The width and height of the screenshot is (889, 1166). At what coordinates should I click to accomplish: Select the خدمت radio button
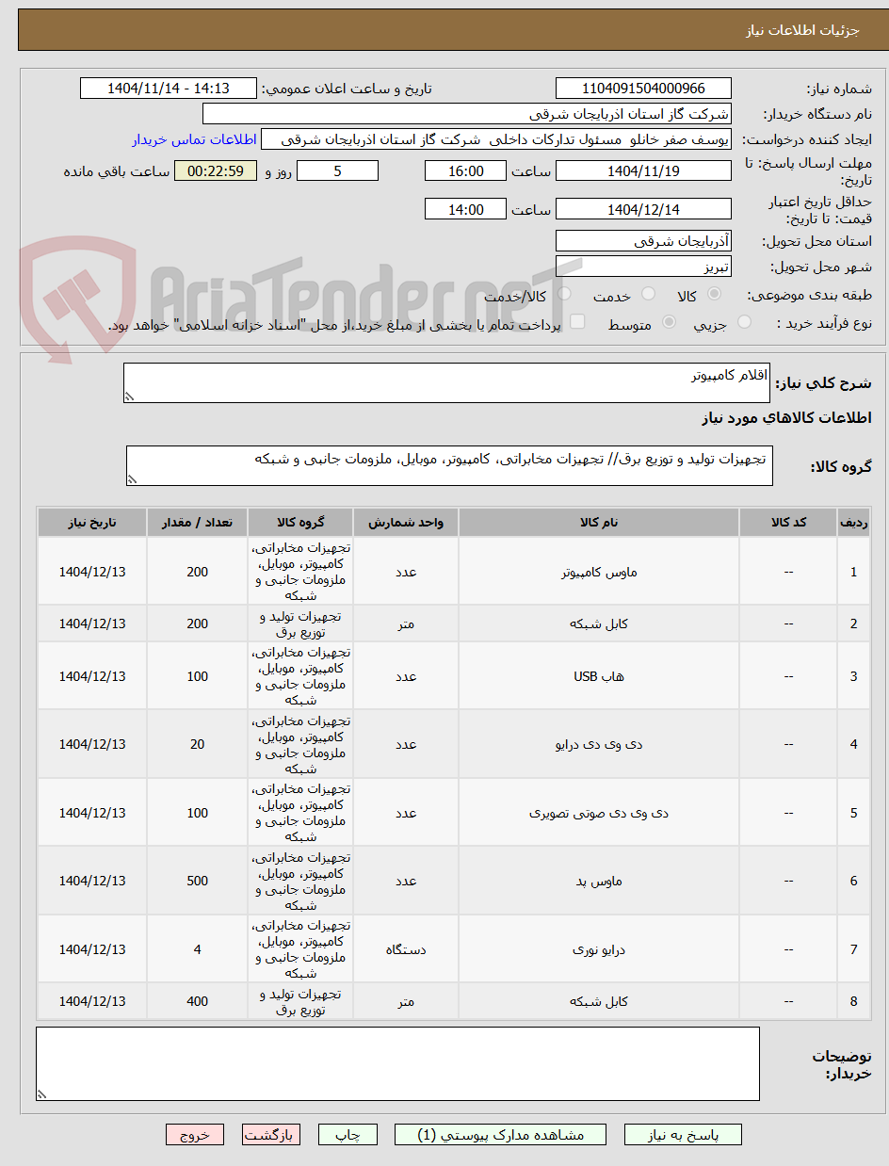tap(648, 295)
